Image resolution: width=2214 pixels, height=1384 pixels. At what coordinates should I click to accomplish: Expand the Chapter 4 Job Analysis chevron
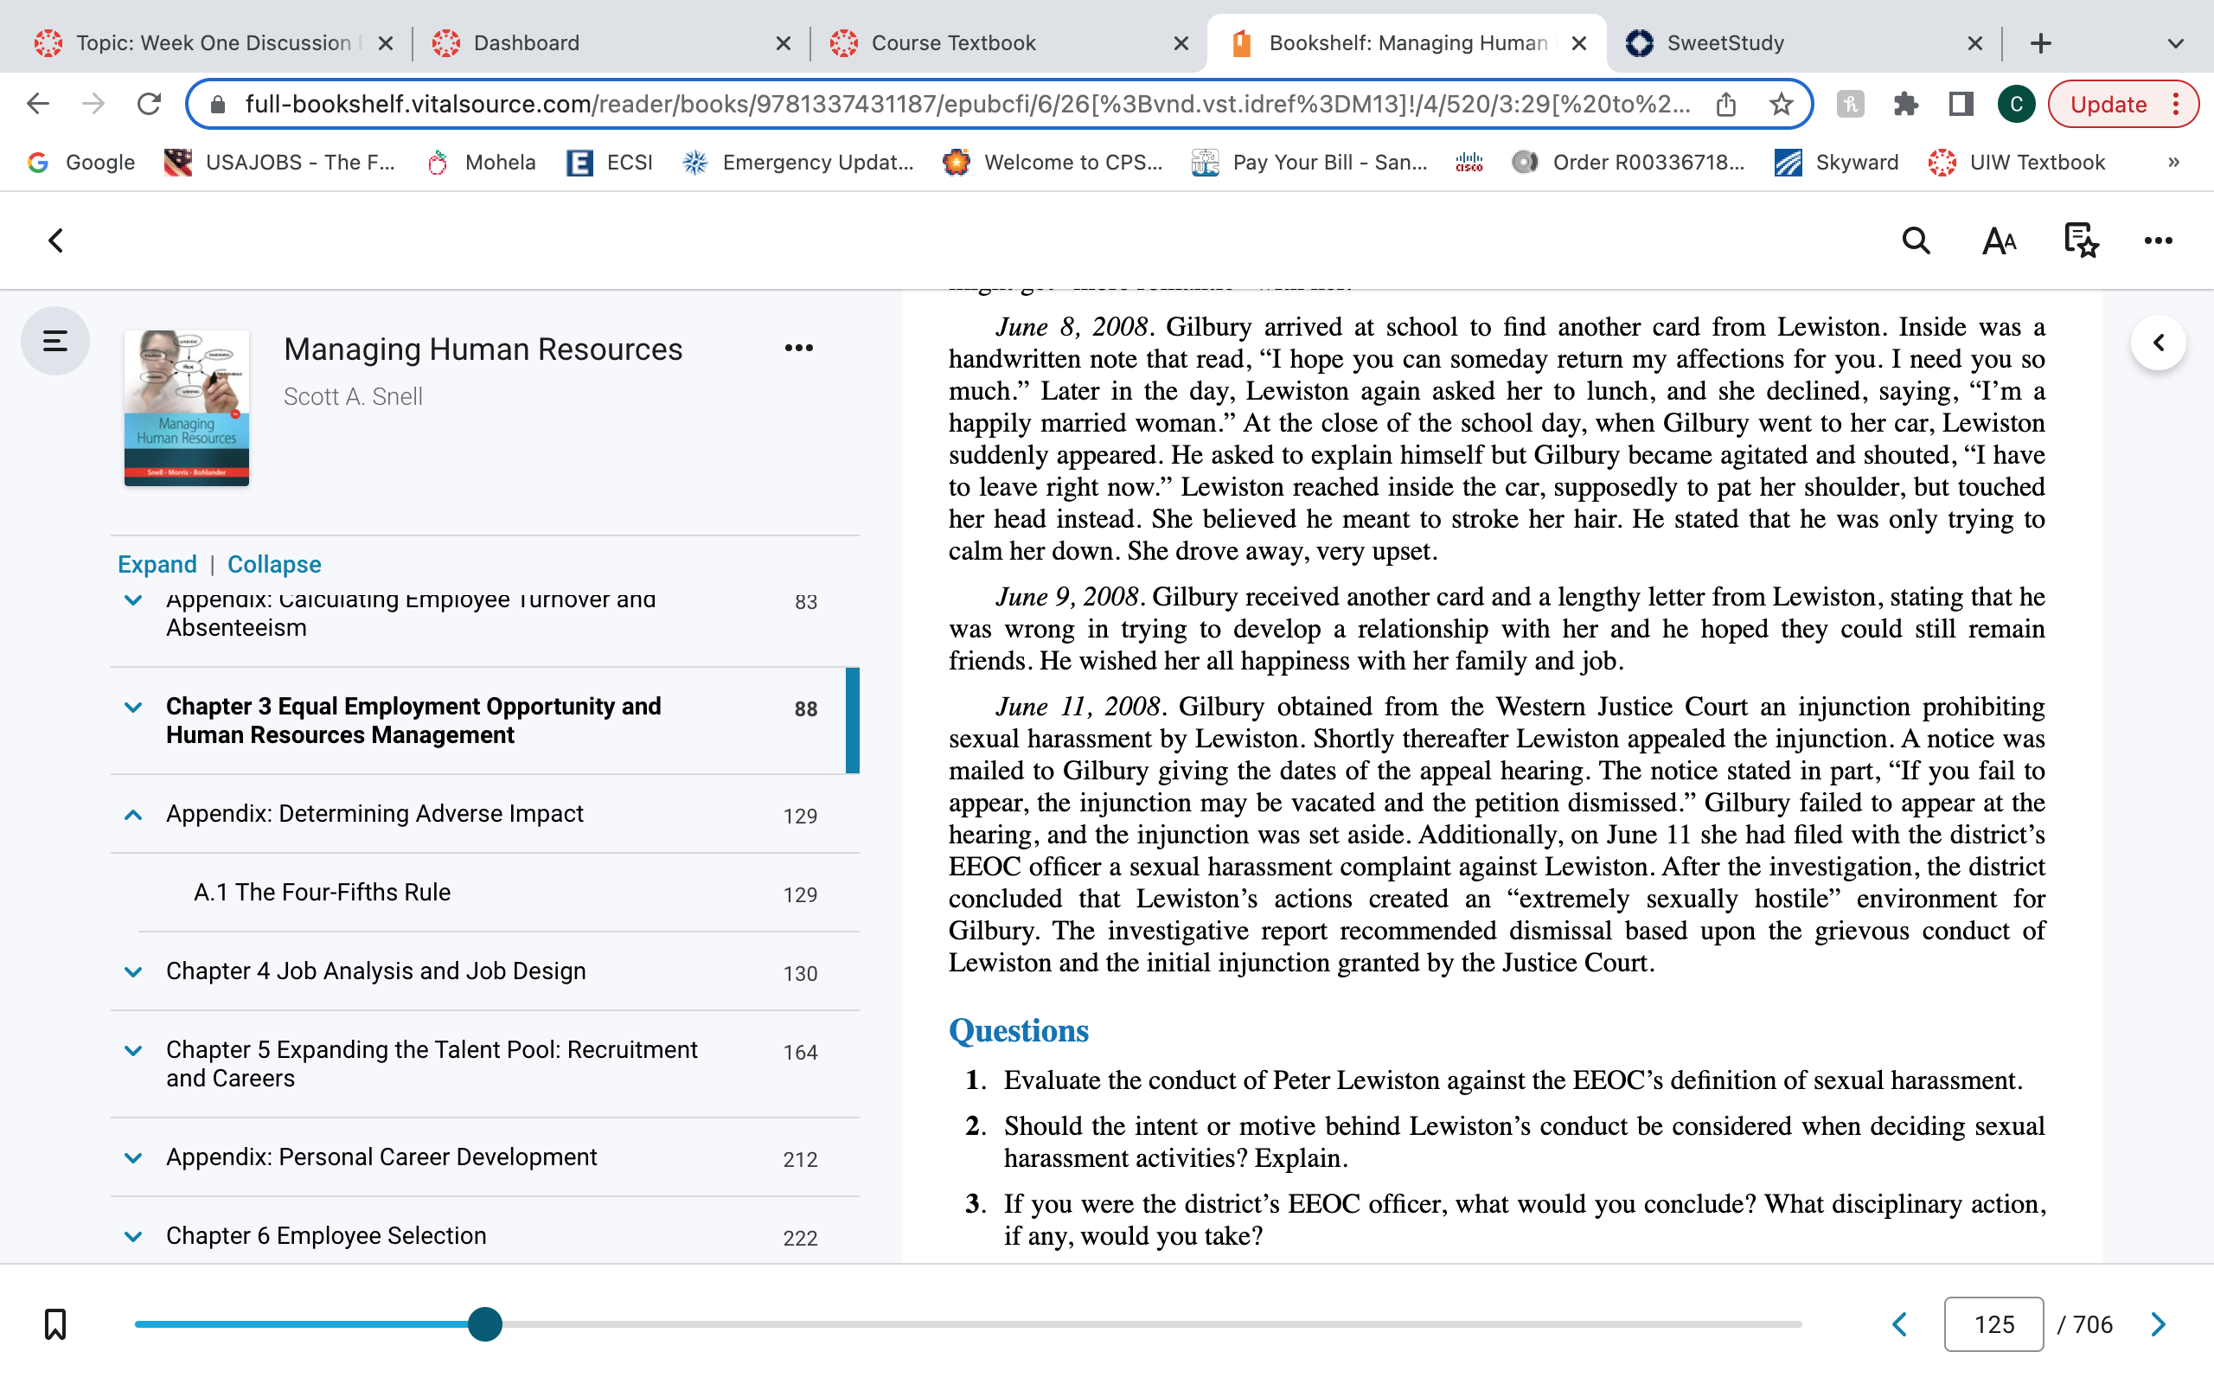pos(133,972)
